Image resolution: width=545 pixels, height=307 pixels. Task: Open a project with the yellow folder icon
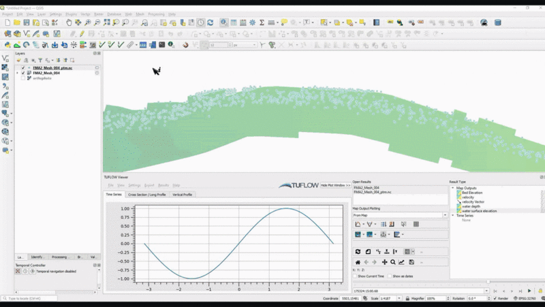pos(17,22)
